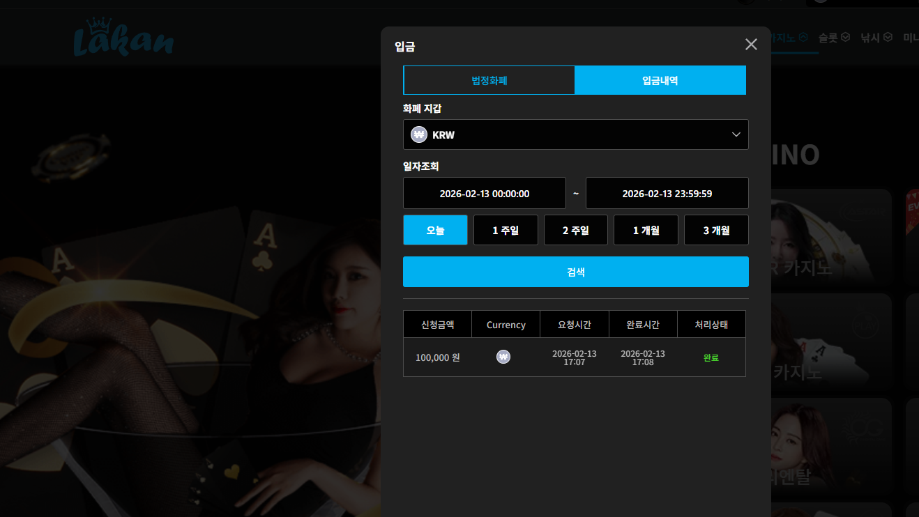This screenshot has height=517, width=919.
Task: Select the 오늘 date range
Action: tap(435, 230)
